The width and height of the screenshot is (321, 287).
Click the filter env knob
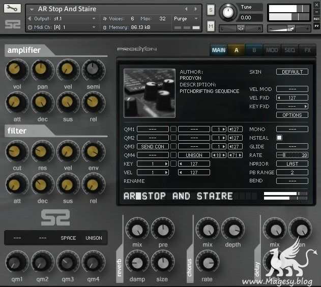(94, 151)
